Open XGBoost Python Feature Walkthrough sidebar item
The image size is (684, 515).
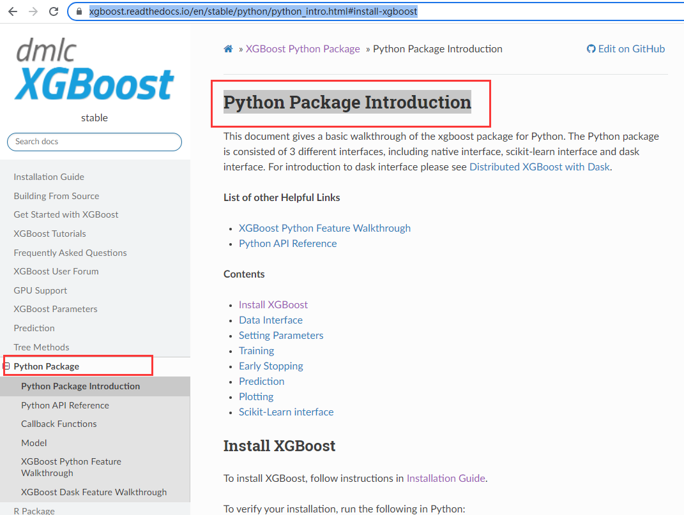71,467
